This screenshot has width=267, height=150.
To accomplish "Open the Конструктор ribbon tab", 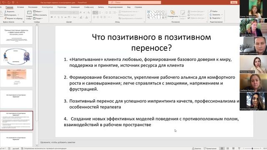I will coord(47,7).
